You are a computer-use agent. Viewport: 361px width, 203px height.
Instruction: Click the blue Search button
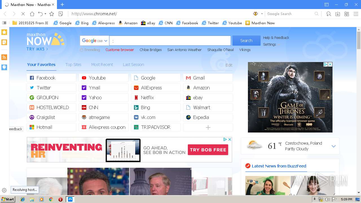(x=246, y=41)
